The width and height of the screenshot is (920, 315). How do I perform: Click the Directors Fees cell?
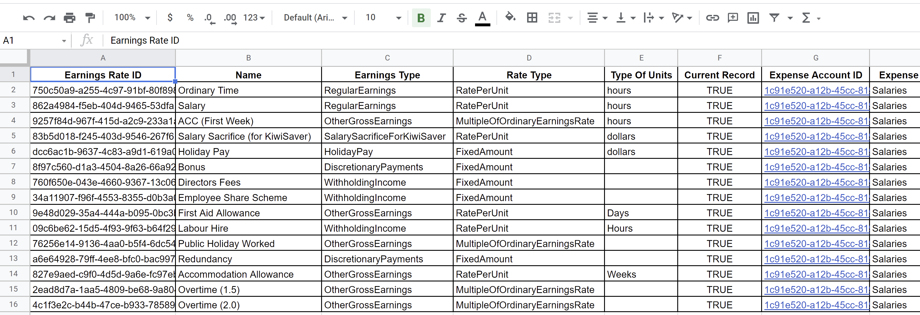point(249,182)
